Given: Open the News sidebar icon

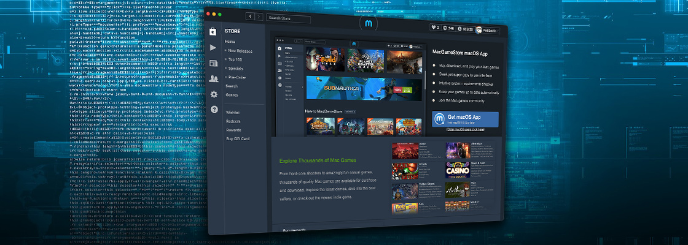Looking at the screenshot, I should click(x=214, y=64).
